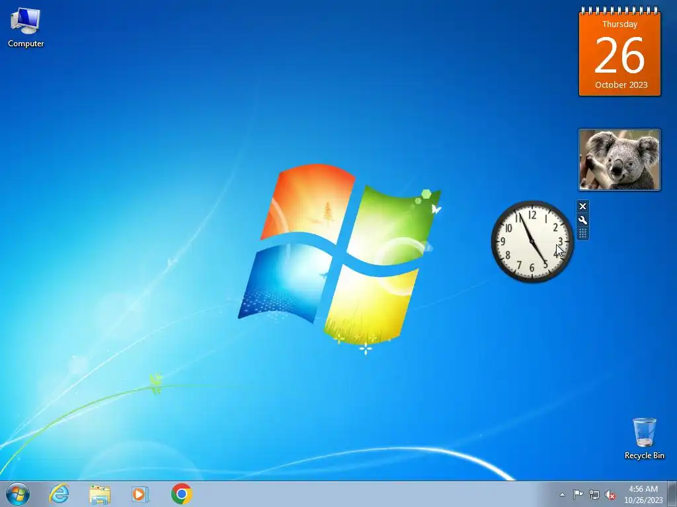Close the clock gadget with its X button

(x=582, y=207)
